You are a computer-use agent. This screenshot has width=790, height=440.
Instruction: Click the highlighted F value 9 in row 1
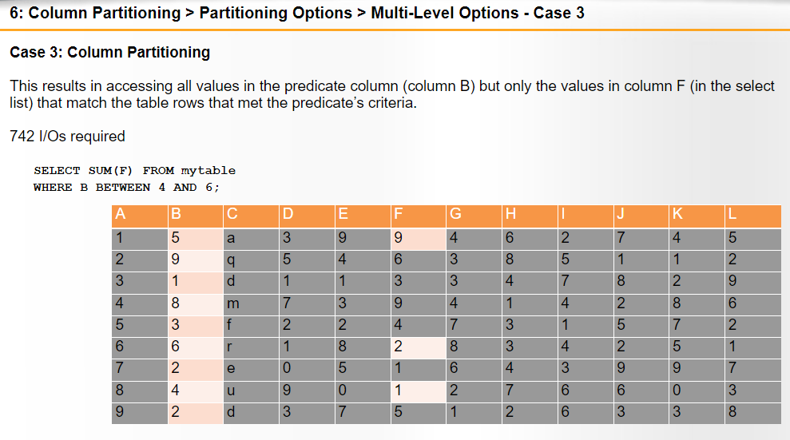[418, 239]
